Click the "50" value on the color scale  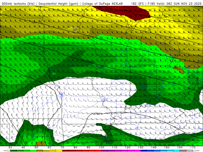coord(36,147)
